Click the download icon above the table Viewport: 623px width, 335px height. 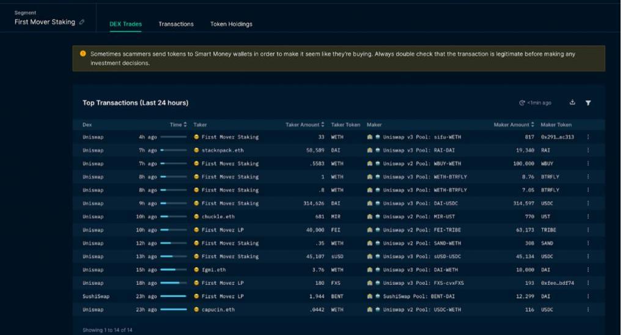tap(572, 103)
